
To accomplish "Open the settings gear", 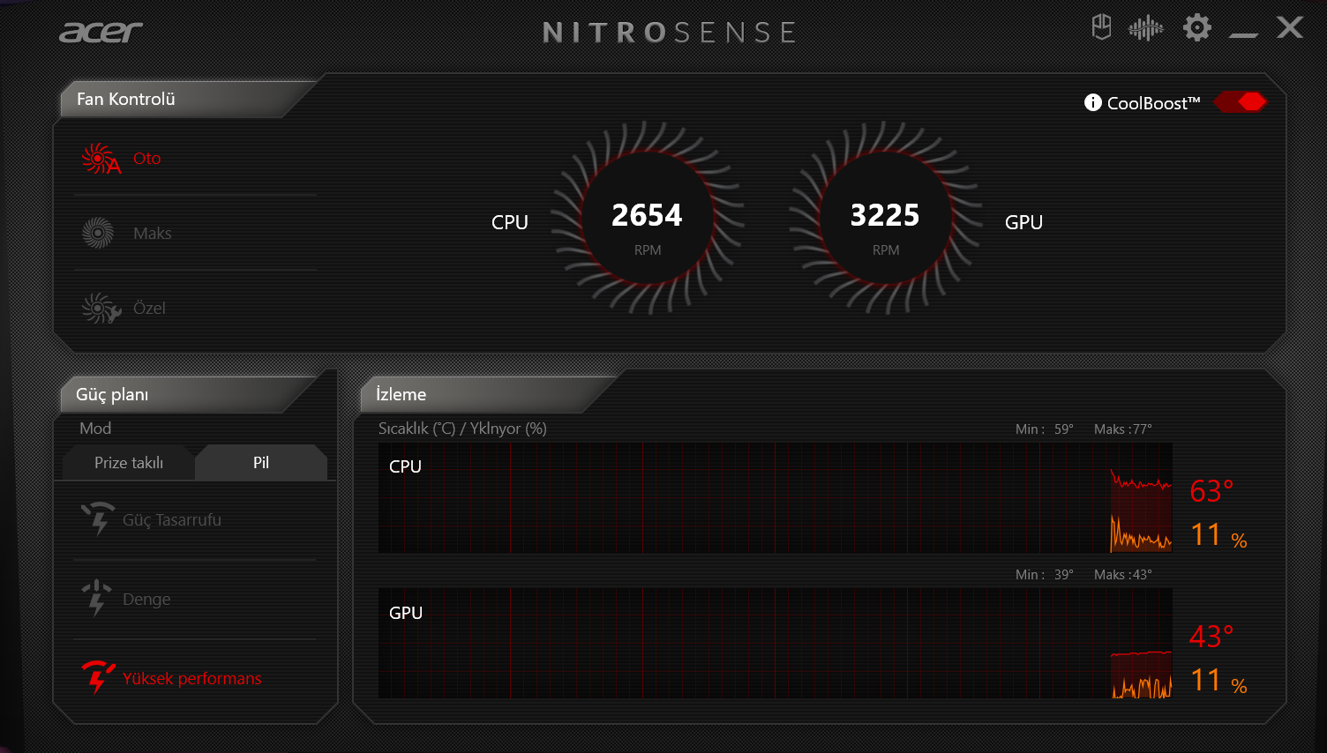I will 1196,28.
